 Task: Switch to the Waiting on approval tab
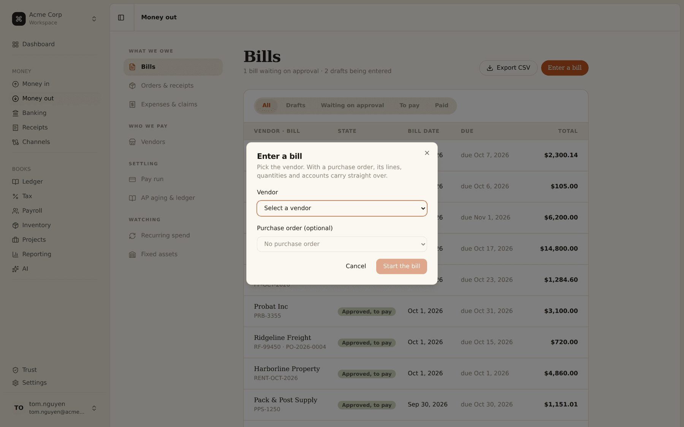(352, 106)
